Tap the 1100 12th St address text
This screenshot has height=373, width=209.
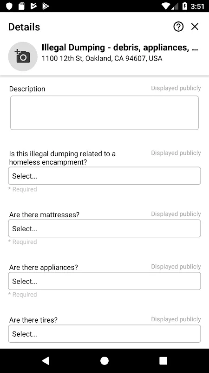102,59
